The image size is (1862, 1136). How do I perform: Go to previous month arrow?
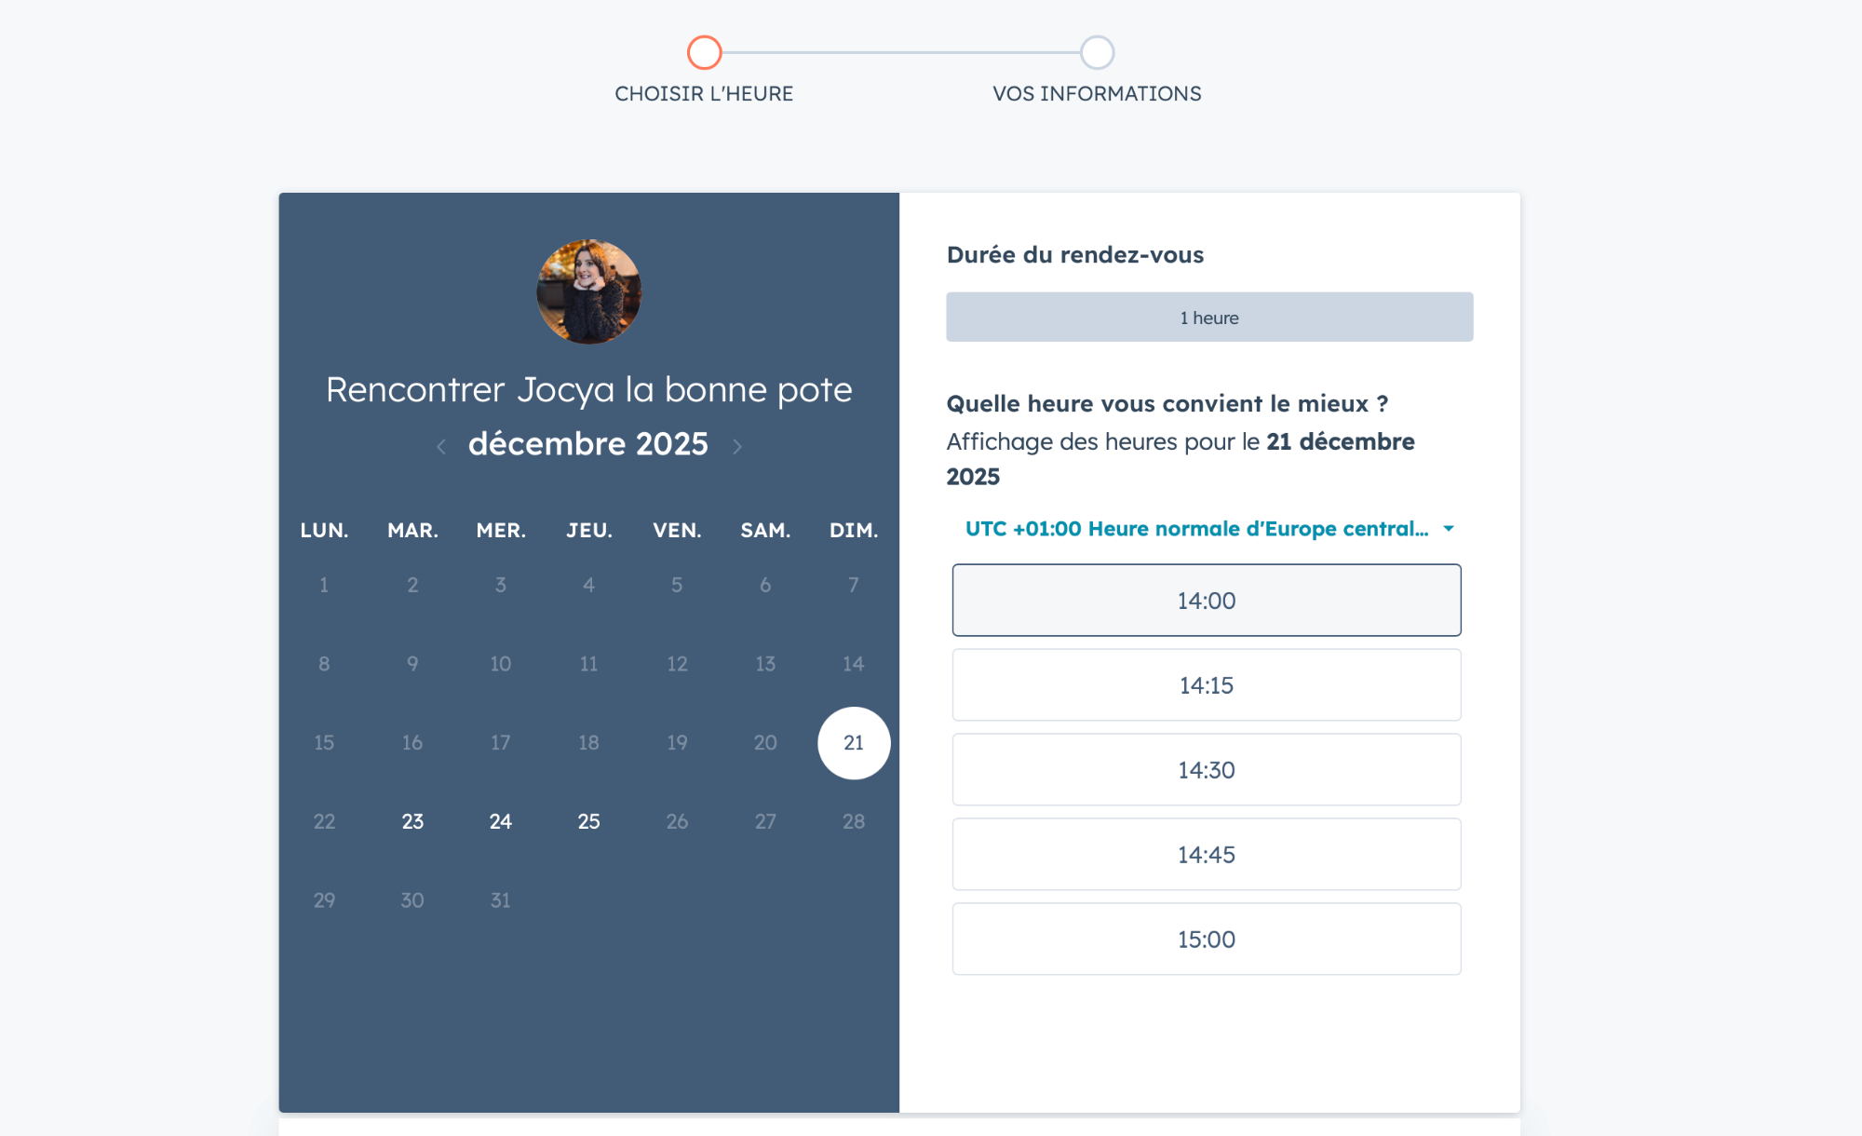click(441, 447)
